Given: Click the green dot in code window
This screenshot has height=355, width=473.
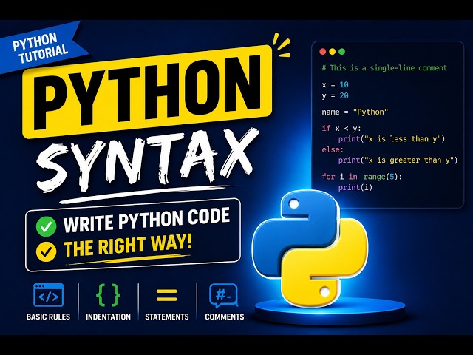Looking at the screenshot, I should (341, 52).
